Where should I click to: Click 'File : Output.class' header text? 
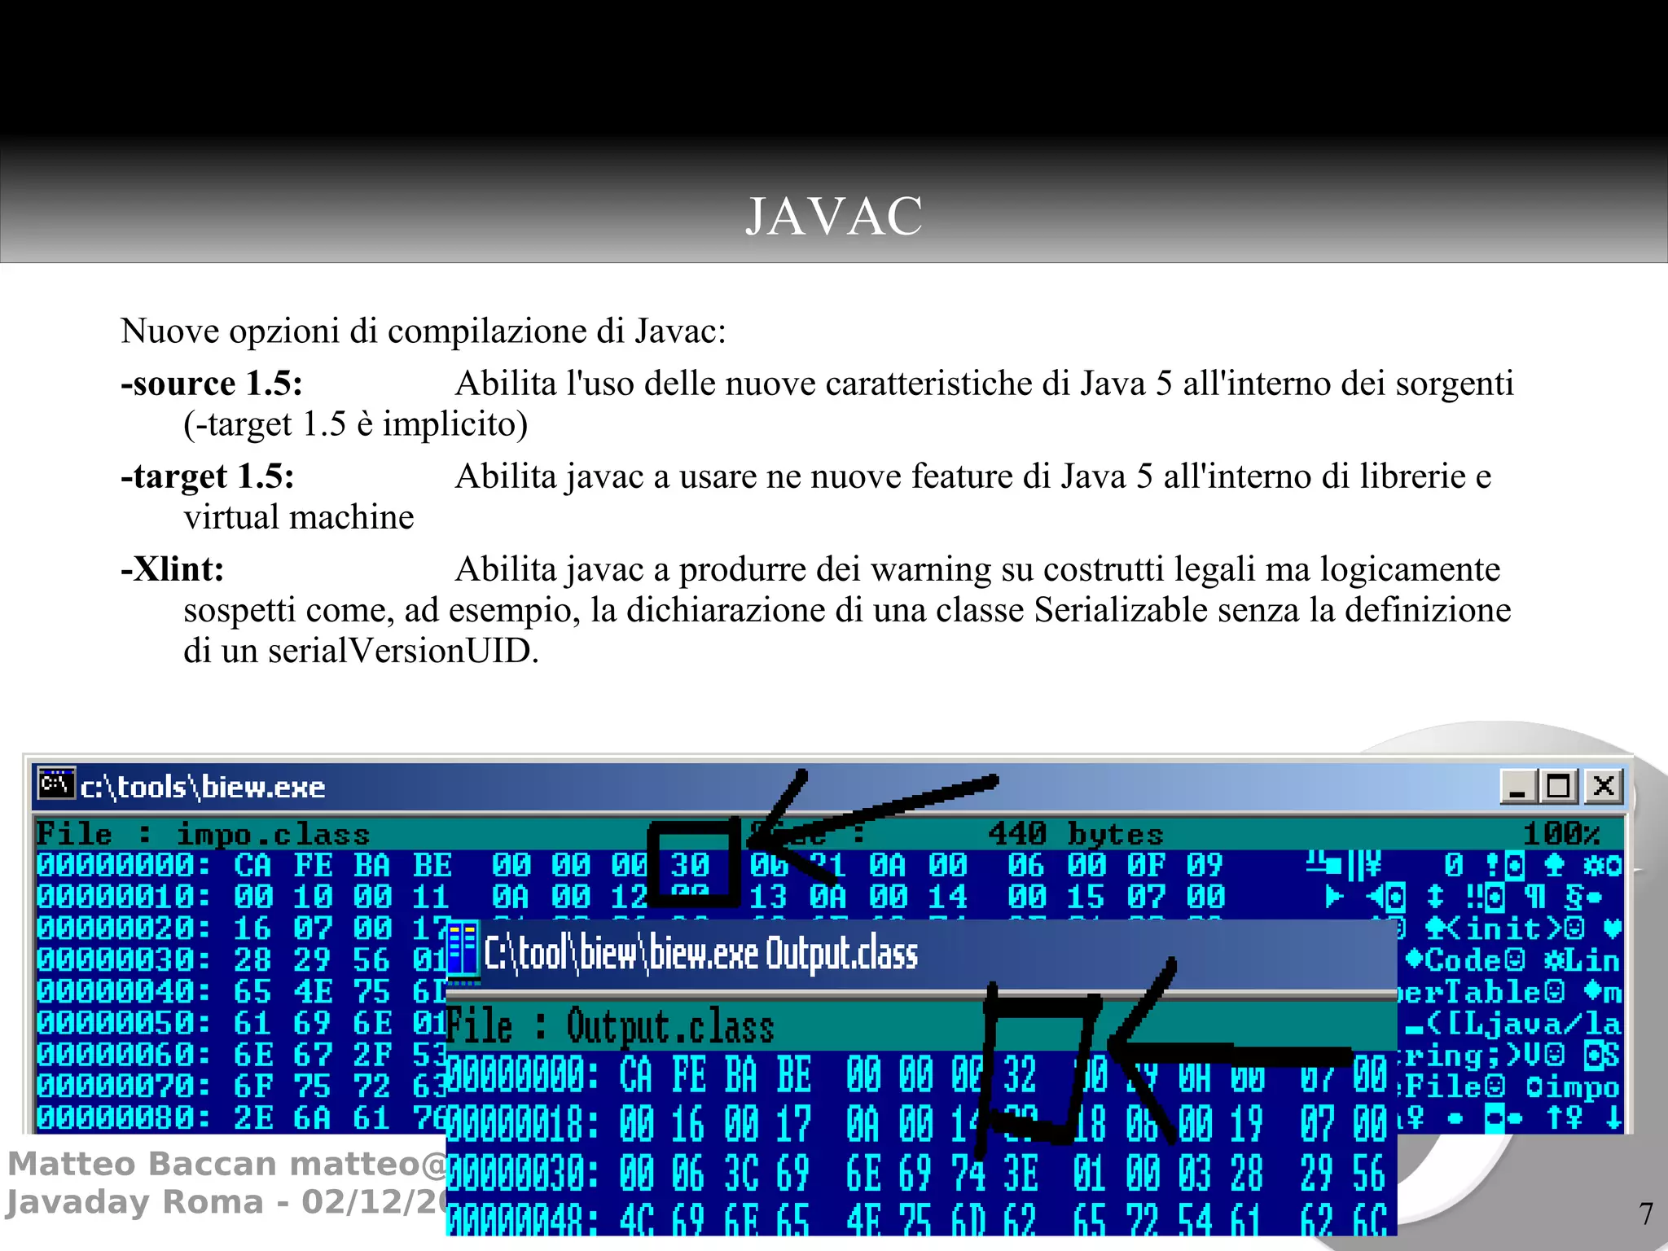coord(611,1026)
